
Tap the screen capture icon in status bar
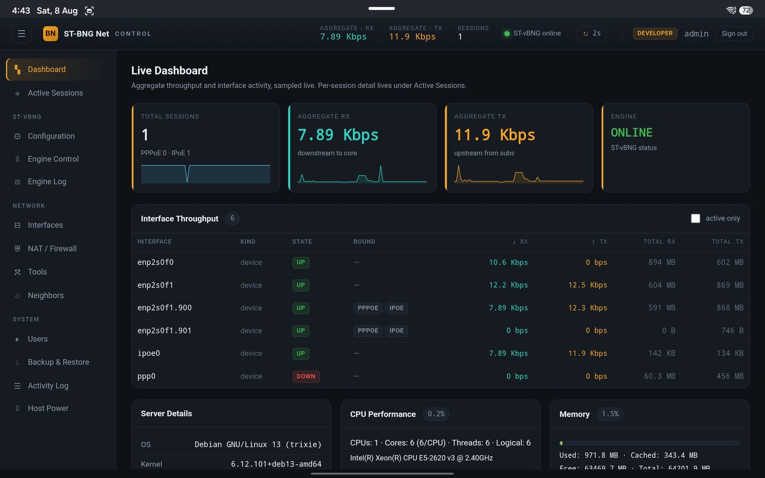click(89, 11)
